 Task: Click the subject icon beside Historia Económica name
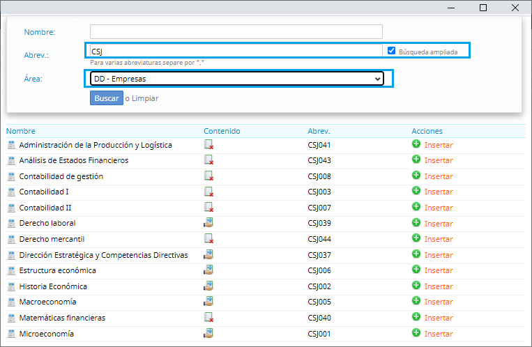(x=11, y=286)
